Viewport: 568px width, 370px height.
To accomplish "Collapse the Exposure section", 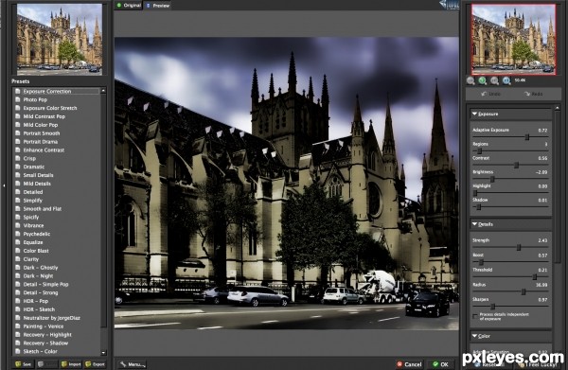I will point(474,114).
